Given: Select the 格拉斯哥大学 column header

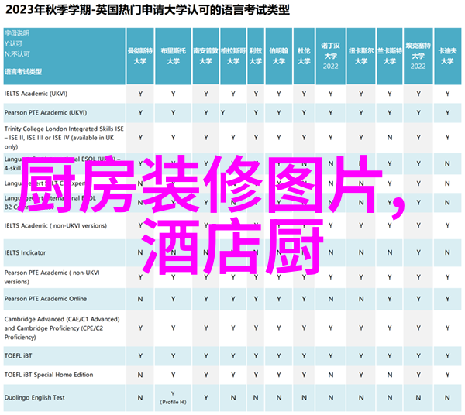Looking at the screenshot, I should click(x=233, y=56).
